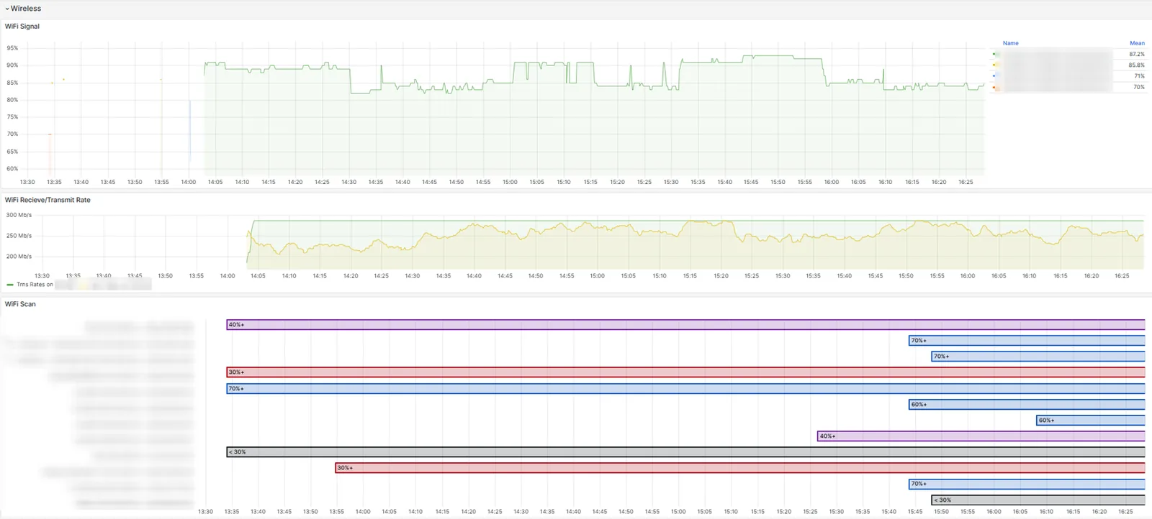Click yellow swatch of the 85.8% legend row
Image resolution: width=1152 pixels, height=519 pixels.
(x=995, y=65)
